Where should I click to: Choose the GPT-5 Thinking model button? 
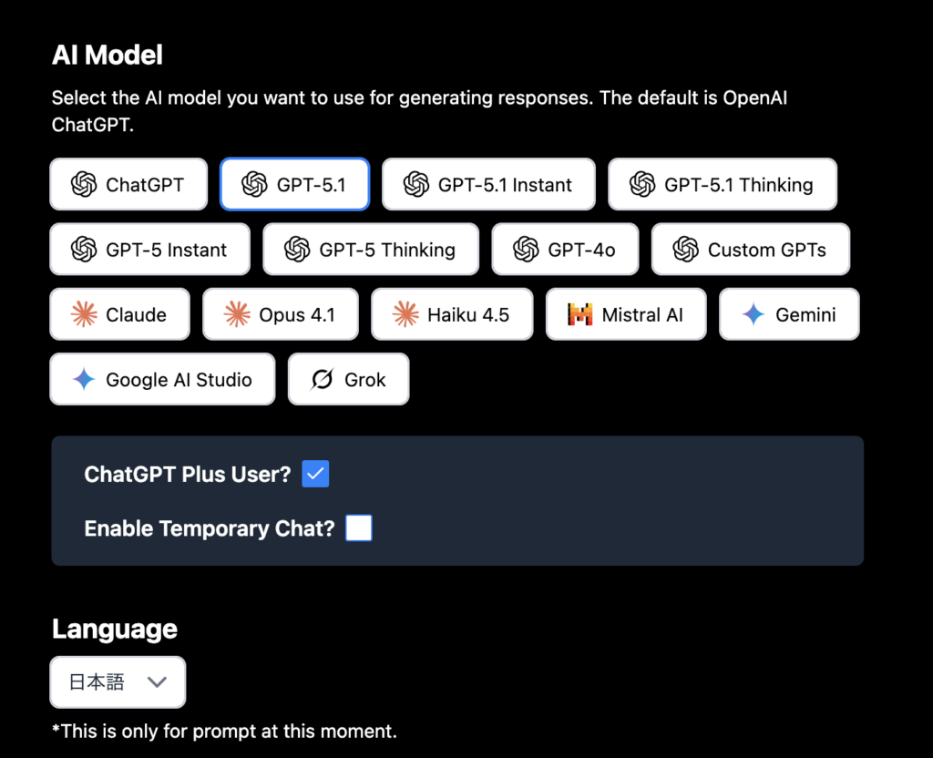(370, 250)
